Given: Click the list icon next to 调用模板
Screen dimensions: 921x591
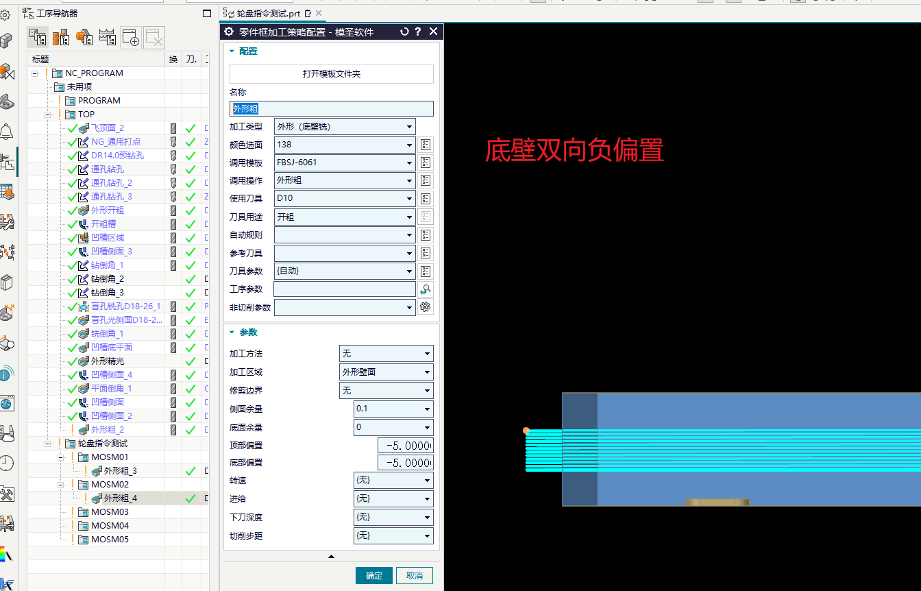Looking at the screenshot, I should pos(426,162).
